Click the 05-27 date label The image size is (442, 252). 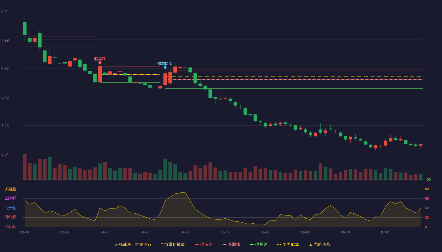[265, 232]
